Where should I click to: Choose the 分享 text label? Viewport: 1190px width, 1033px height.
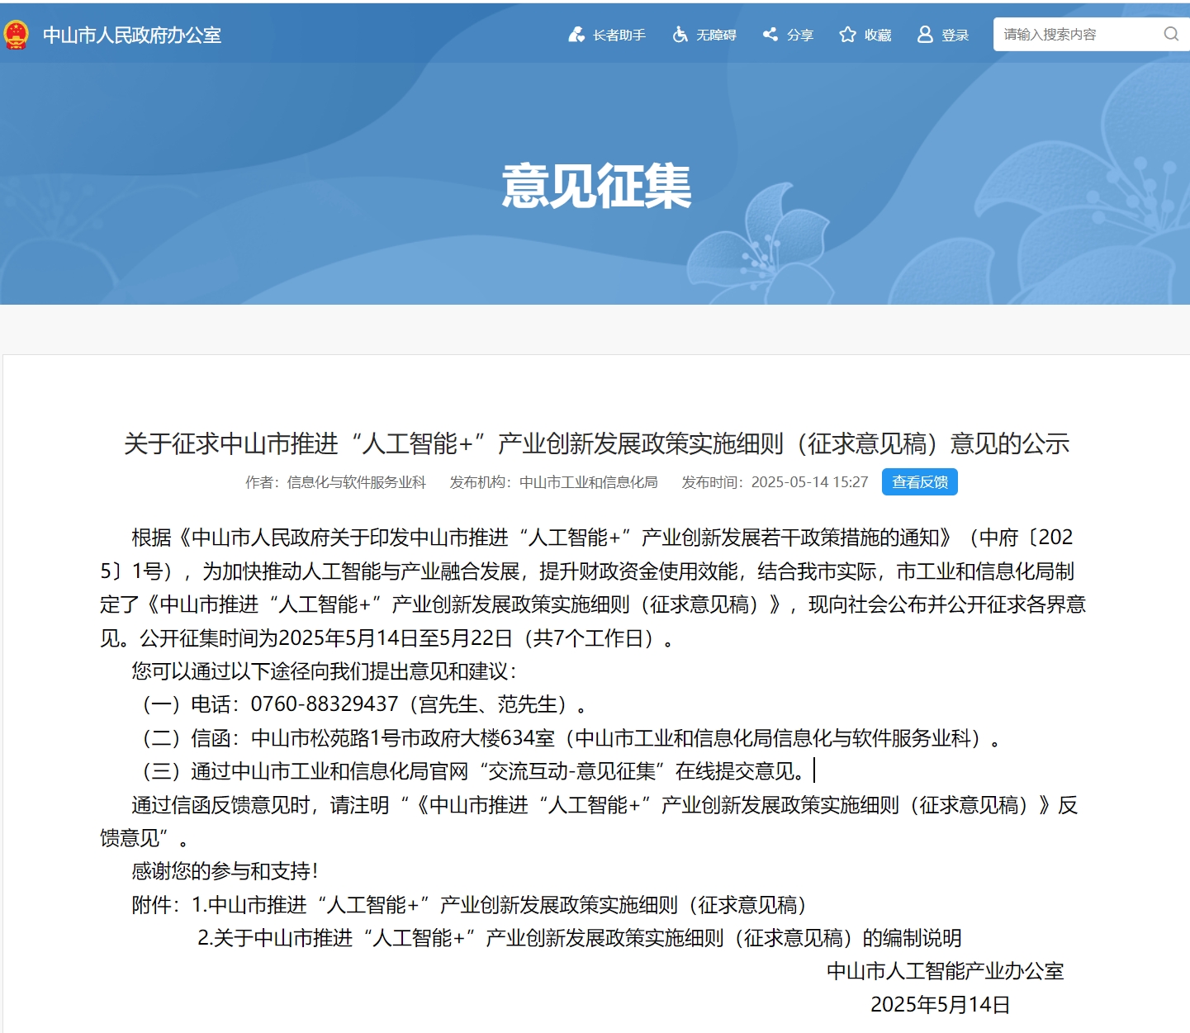(800, 36)
